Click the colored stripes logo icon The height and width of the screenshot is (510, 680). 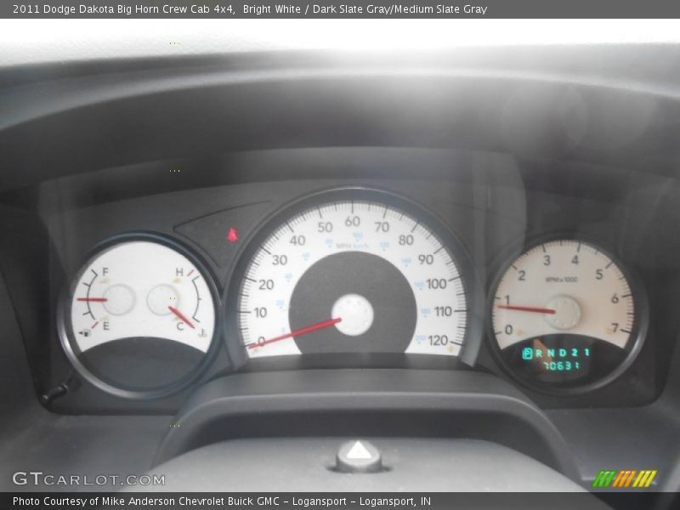click(x=625, y=479)
